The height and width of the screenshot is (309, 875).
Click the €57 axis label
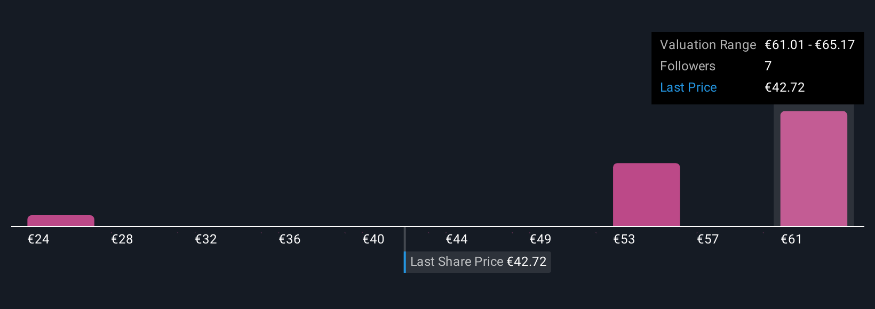click(x=708, y=239)
